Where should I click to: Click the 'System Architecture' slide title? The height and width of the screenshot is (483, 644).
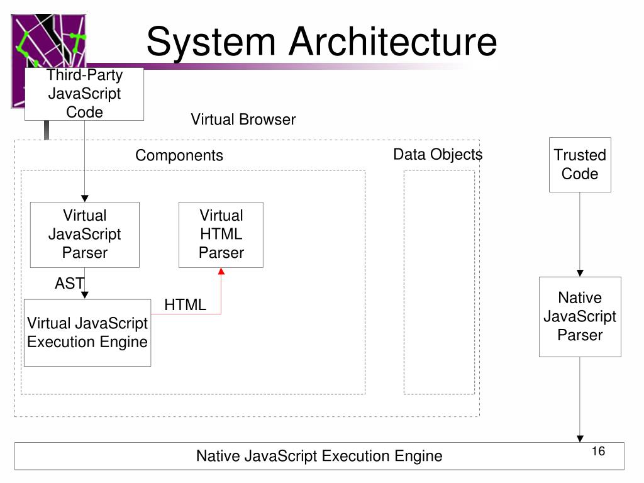pos(321,42)
